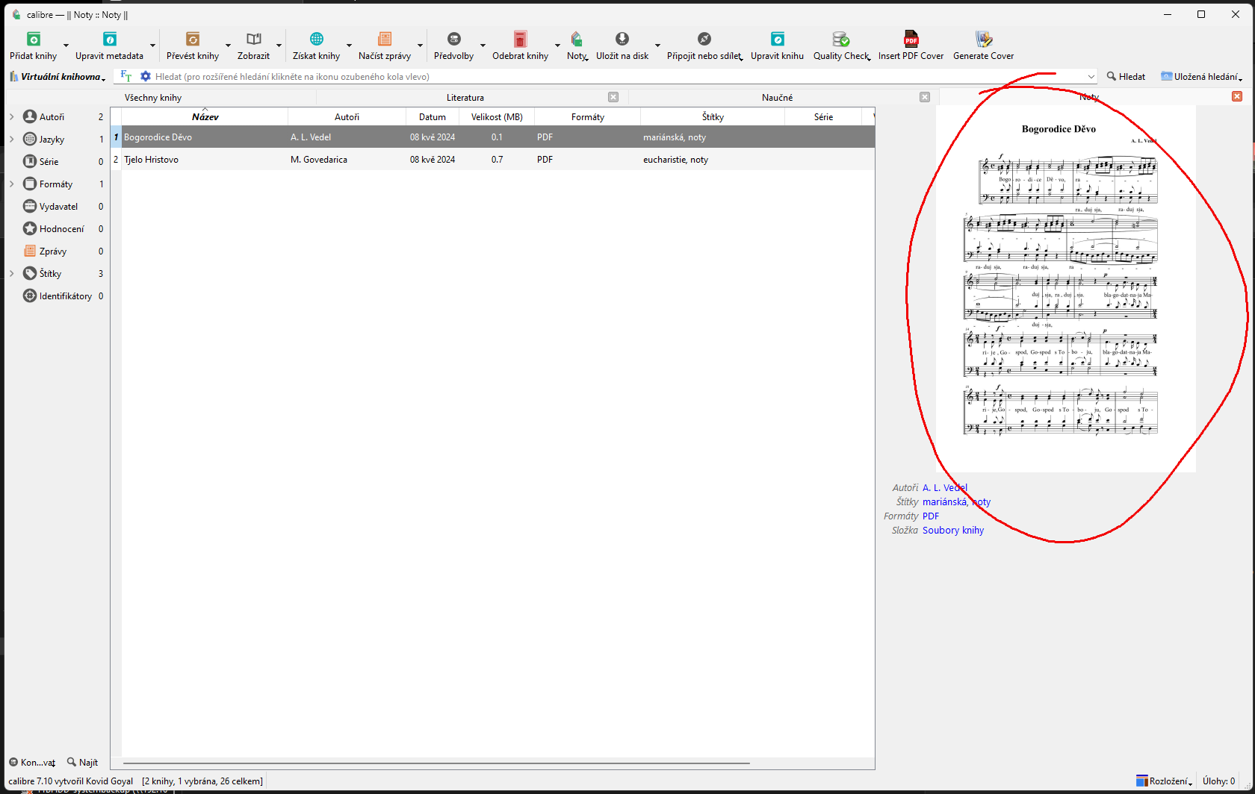Open Upravit metadata dropdown arrow
The height and width of the screenshot is (794, 1255).
[152, 46]
